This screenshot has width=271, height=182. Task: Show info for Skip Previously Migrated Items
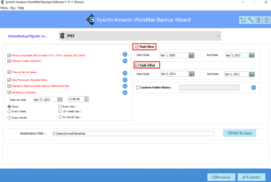click(x=125, y=80)
